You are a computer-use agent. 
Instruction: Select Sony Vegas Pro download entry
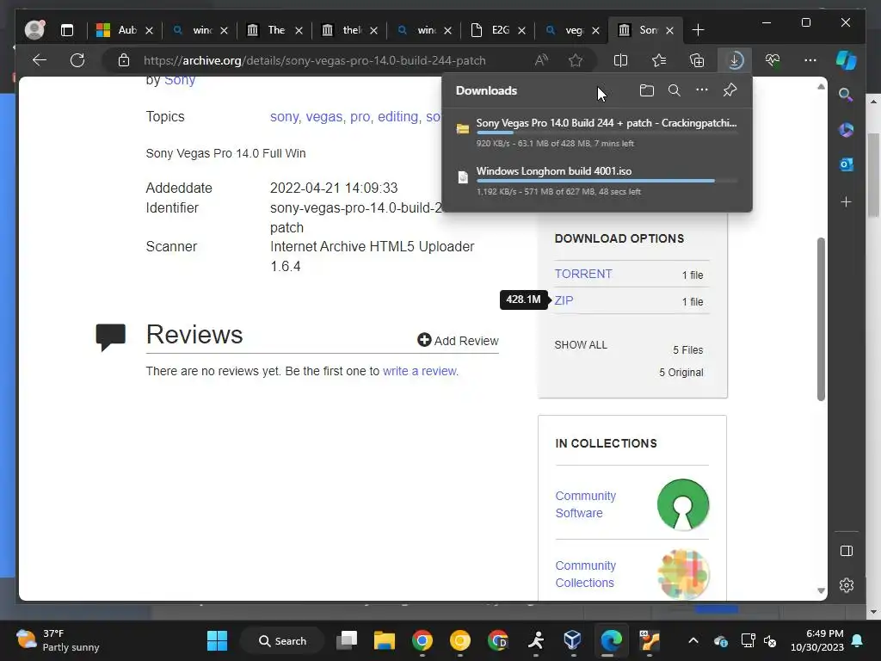(x=597, y=132)
